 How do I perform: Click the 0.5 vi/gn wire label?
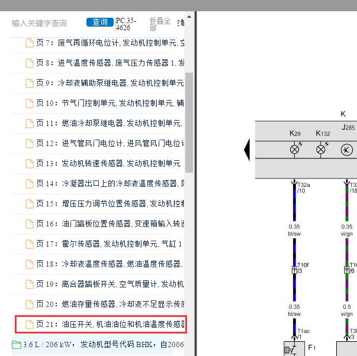(x=347, y=310)
